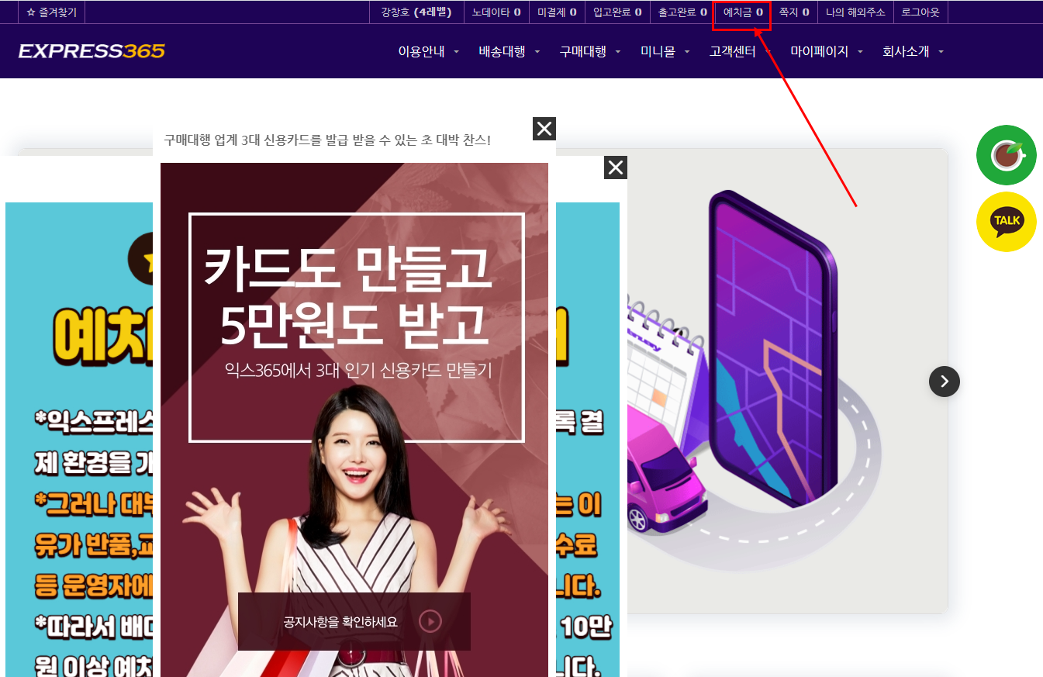Screen dimensions: 1043x677
Task: Check the 예치금 deposit balance
Action: 743,12
